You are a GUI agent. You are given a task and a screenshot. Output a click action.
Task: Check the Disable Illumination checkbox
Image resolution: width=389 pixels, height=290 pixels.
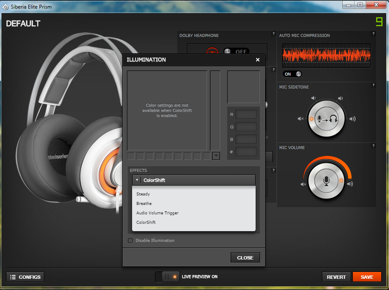click(x=130, y=241)
